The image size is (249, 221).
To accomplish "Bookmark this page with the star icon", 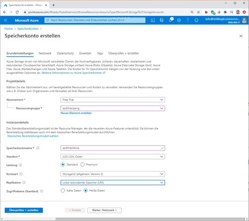I will [x=198, y=12].
